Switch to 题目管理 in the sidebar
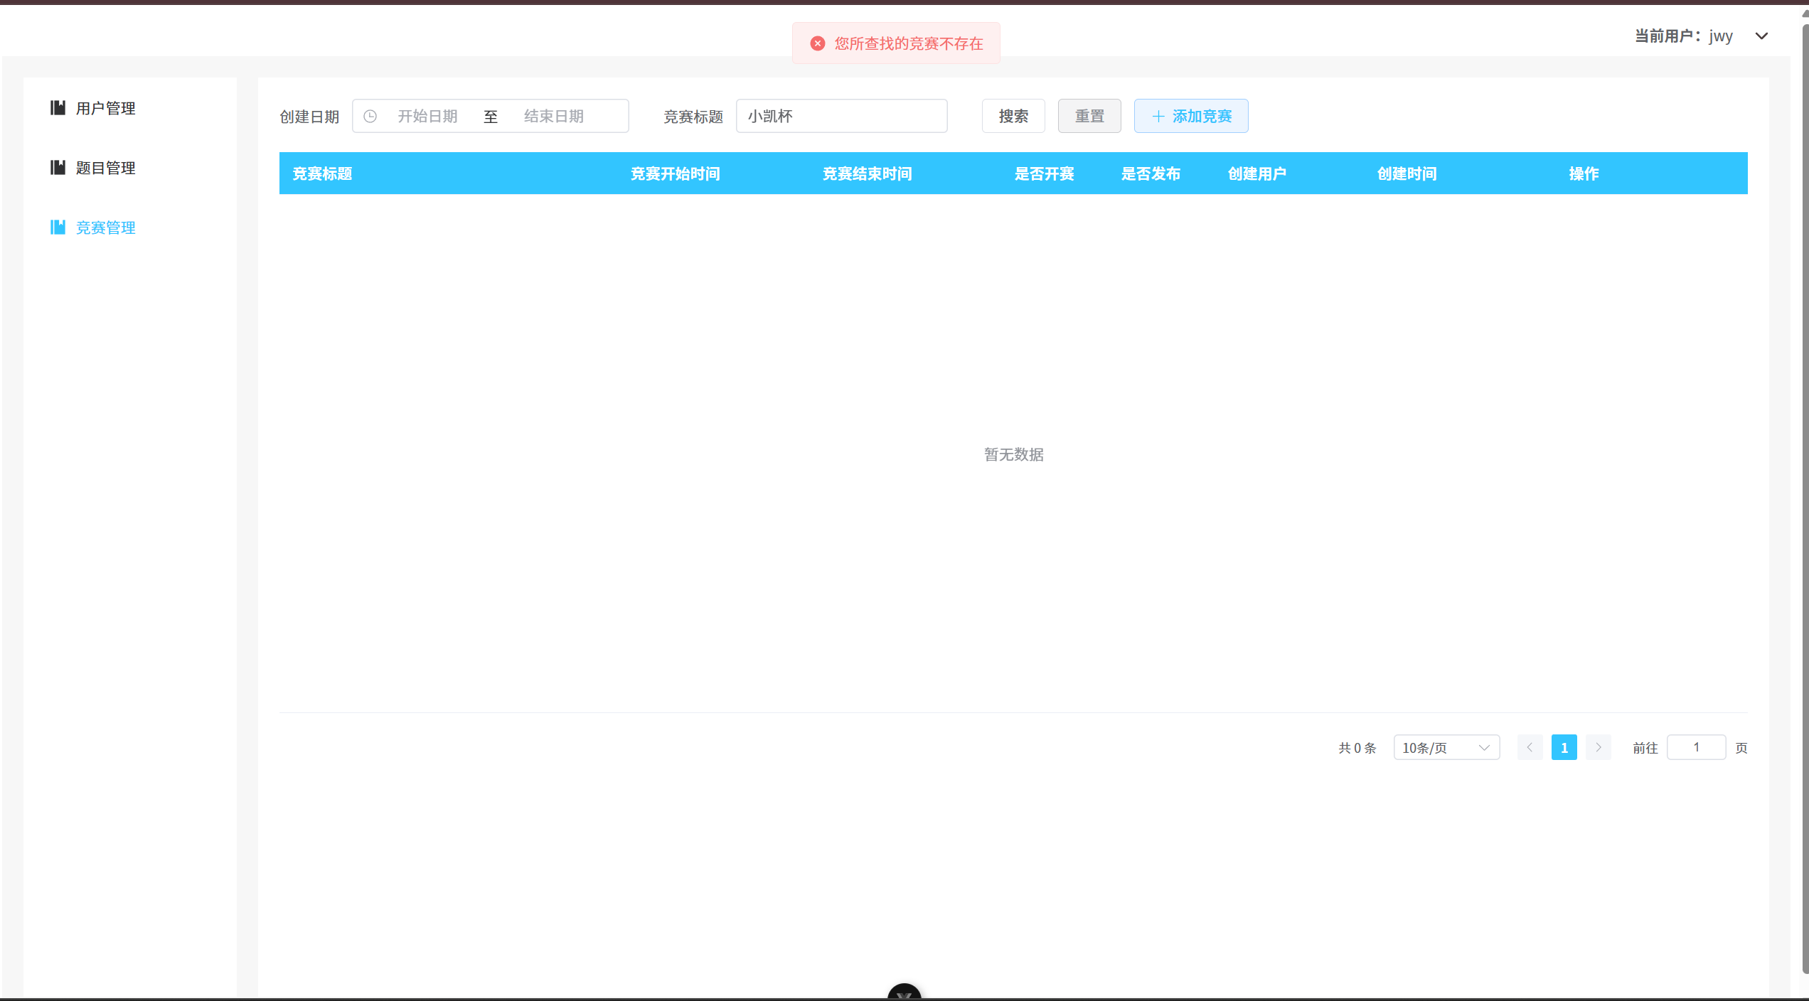This screenshot has height=1001, width=1809. pos(105,168)
